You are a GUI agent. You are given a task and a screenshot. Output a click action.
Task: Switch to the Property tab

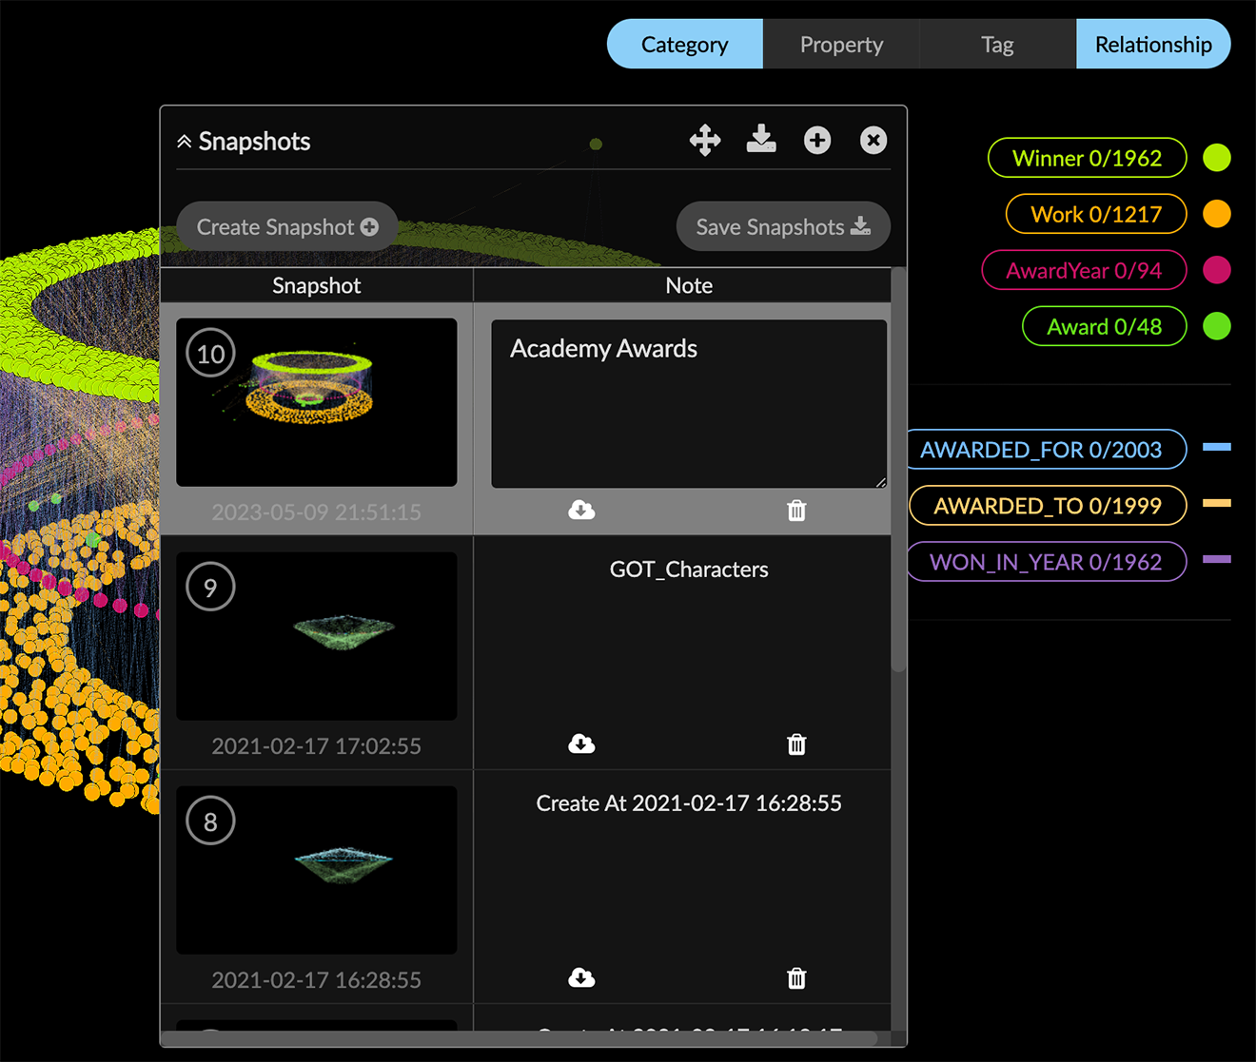coord(841,45)
